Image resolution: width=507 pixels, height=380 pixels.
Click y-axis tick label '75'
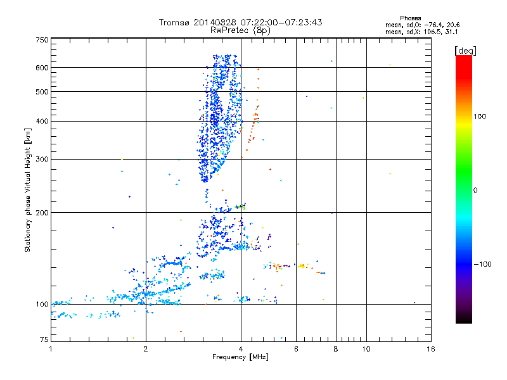44,339
